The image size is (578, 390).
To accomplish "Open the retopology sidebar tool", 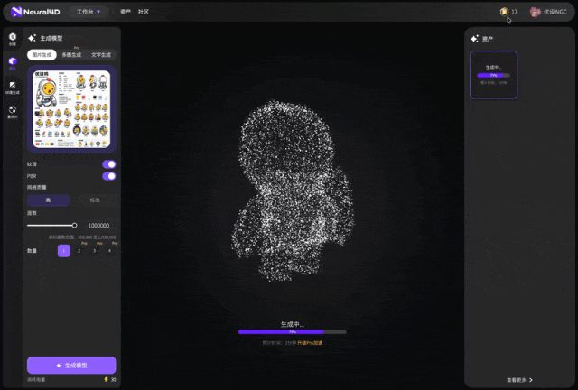I will pos(13,112).
